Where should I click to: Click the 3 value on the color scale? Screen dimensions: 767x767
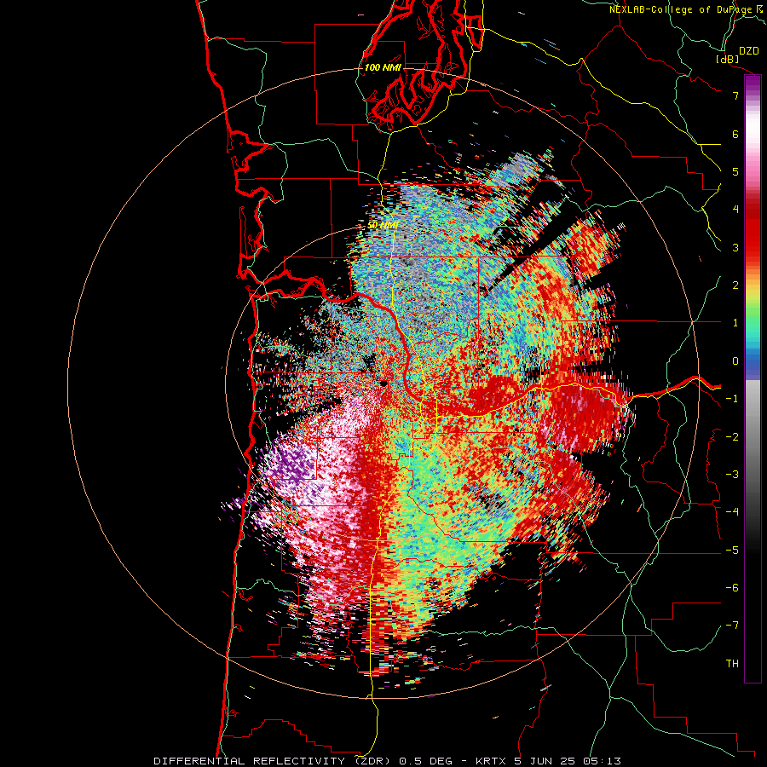[735, 247]
